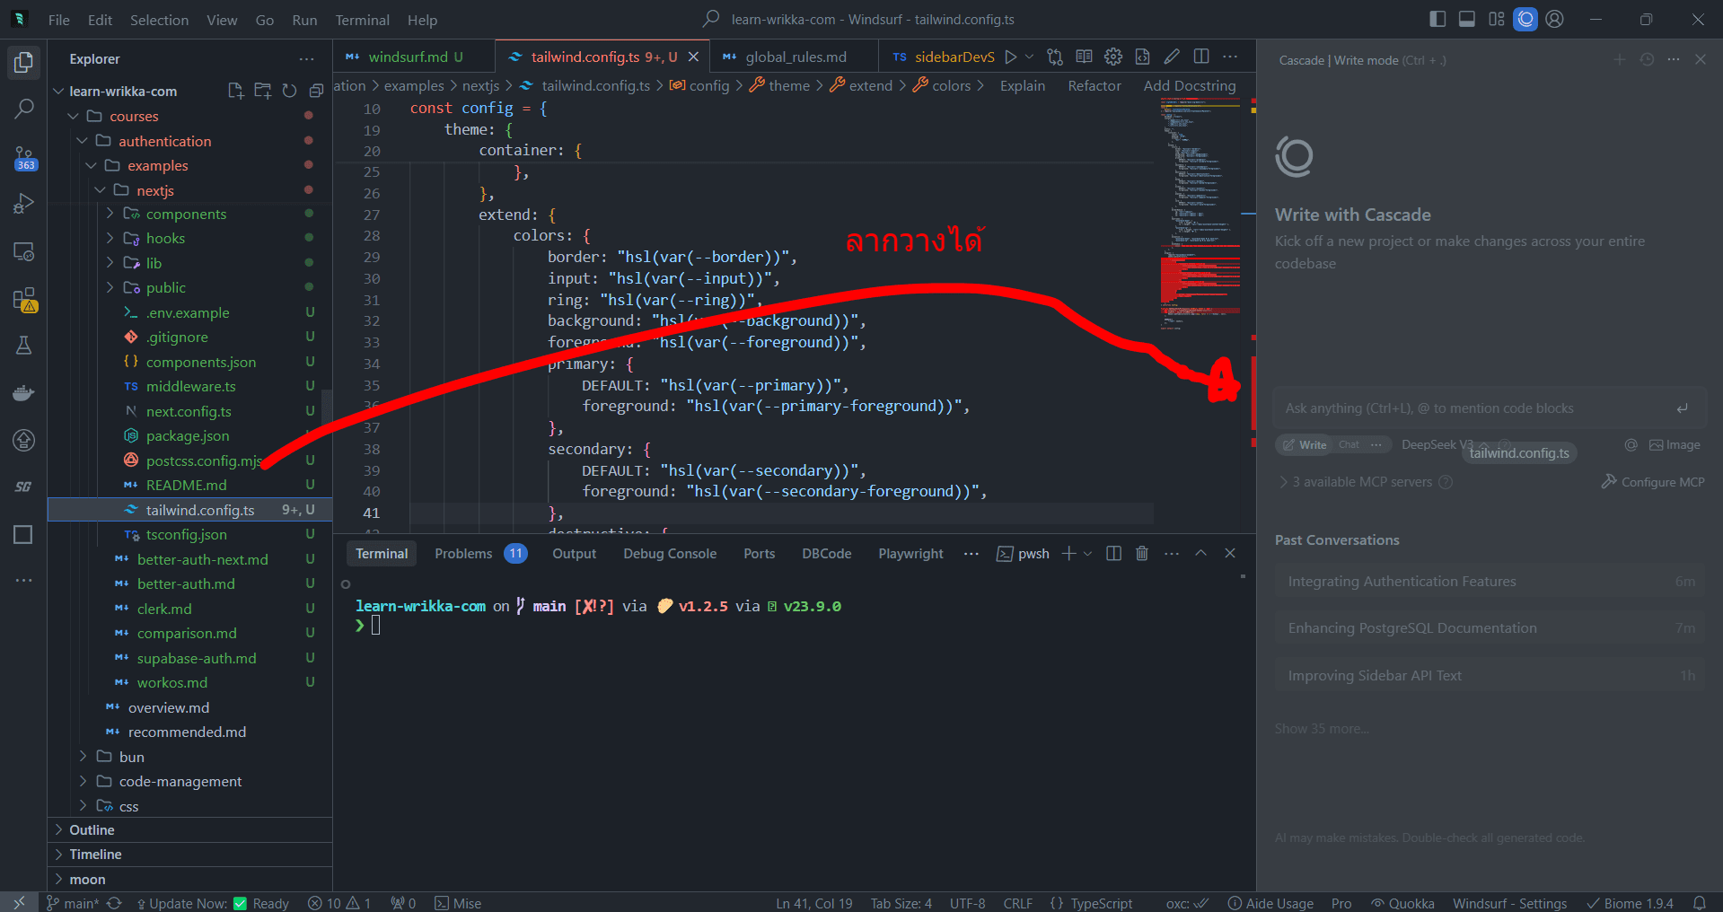Click the Run play icon in editor toolbar
1723x912 pixels.
pos(1011,57)
